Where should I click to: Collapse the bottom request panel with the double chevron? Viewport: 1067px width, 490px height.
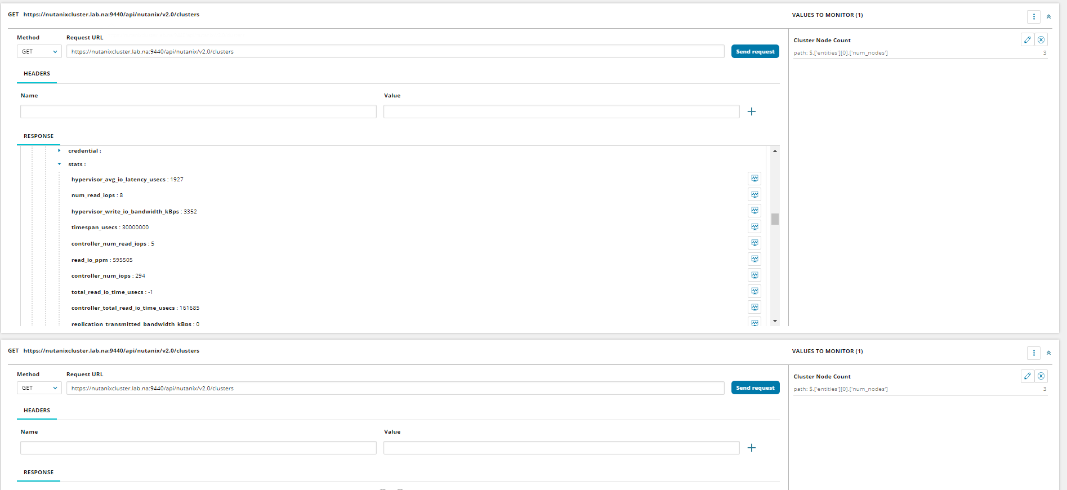tap(1048, 353)
